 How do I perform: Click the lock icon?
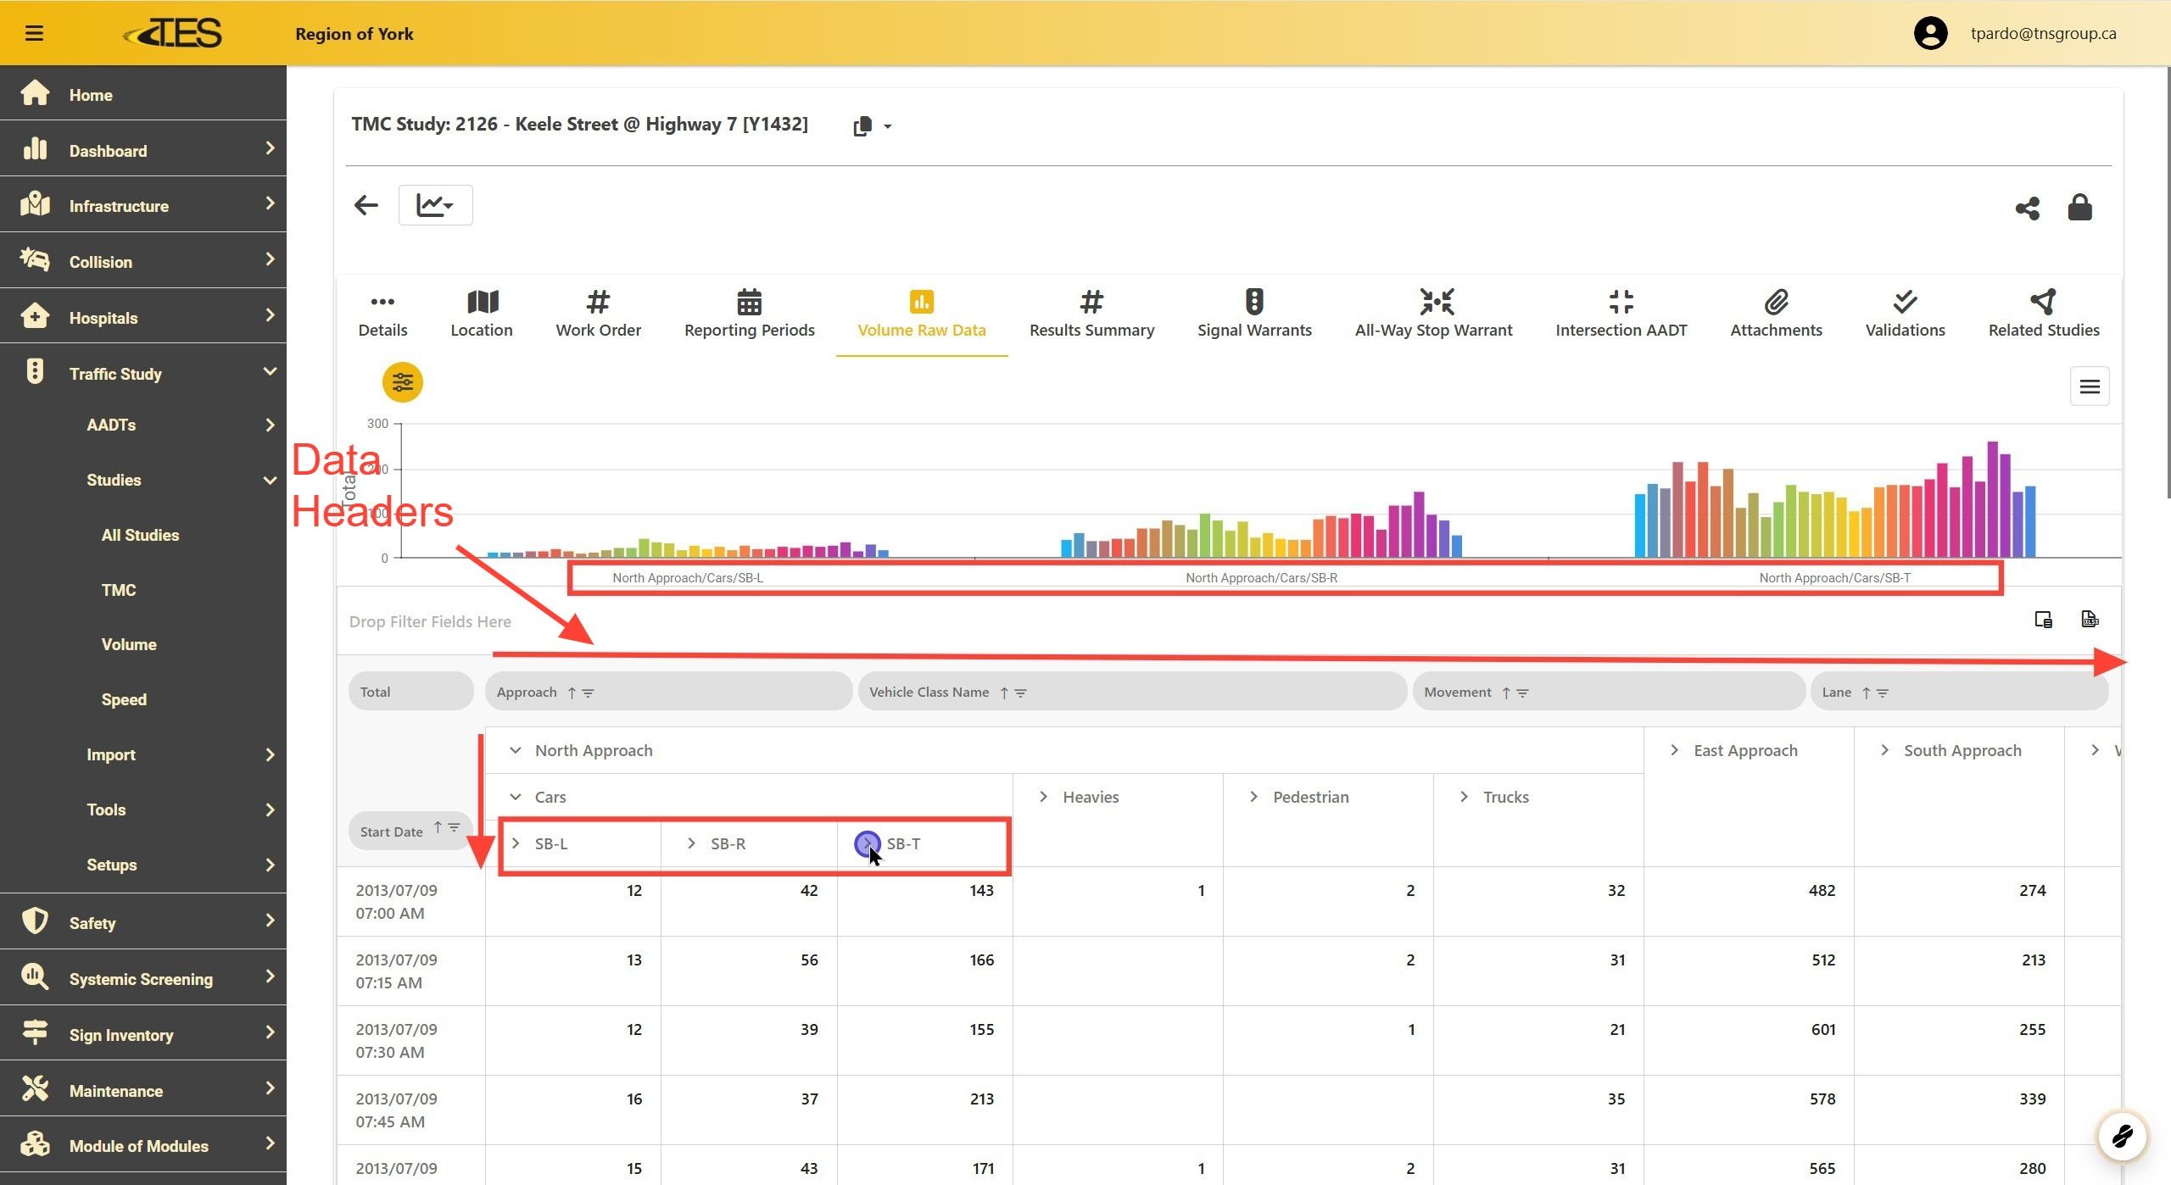[2079, 207]
